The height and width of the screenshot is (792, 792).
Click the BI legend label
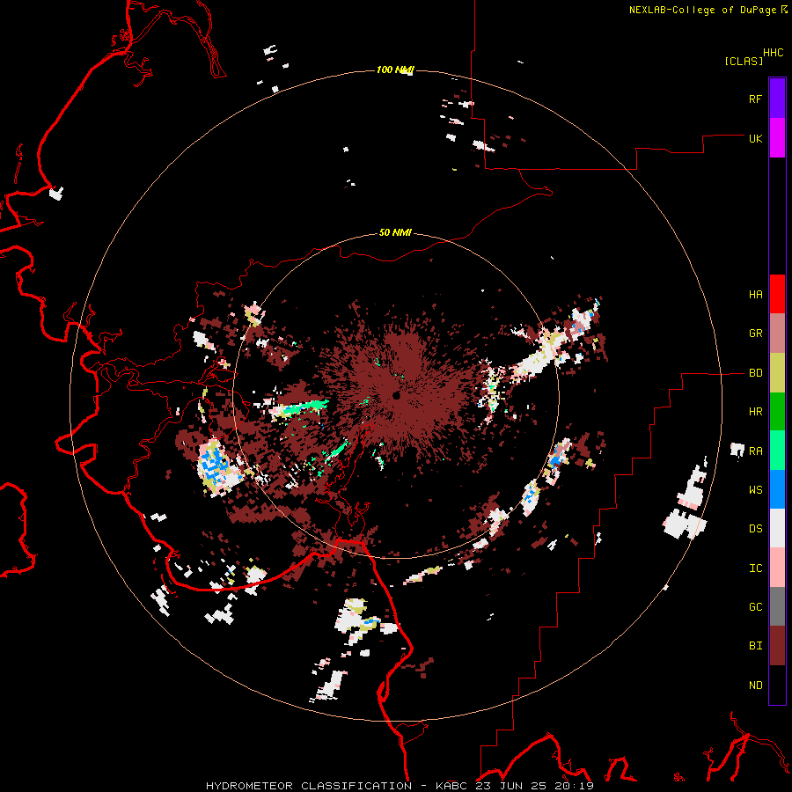coord(755,646)
